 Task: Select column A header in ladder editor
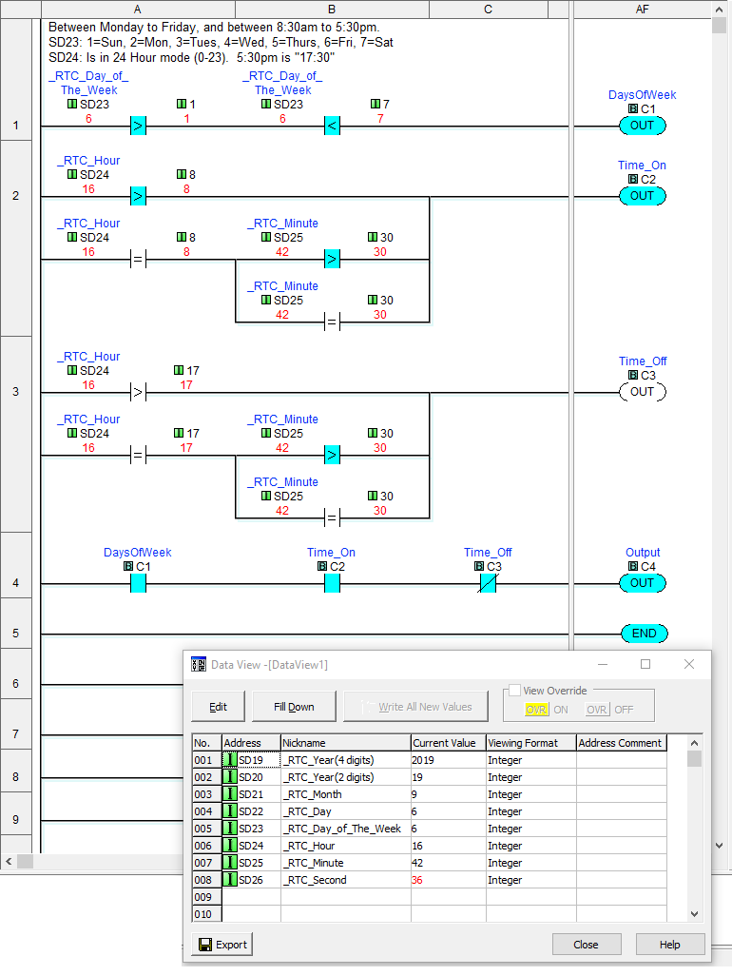pos(138,10)
